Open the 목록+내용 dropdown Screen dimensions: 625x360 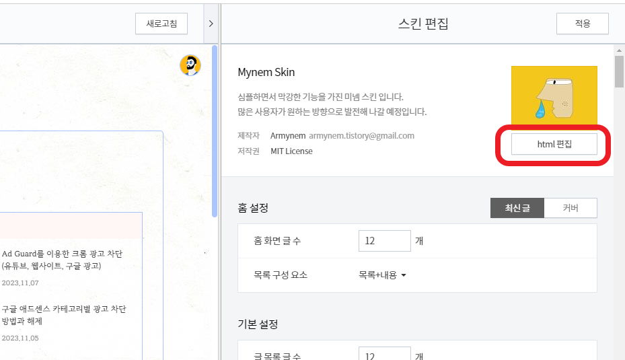[x=382, y=275]
